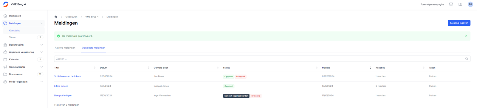Go to Dashboard in the sidebar
This screenshot has width=477, height=108.
[x=15, y=16]
